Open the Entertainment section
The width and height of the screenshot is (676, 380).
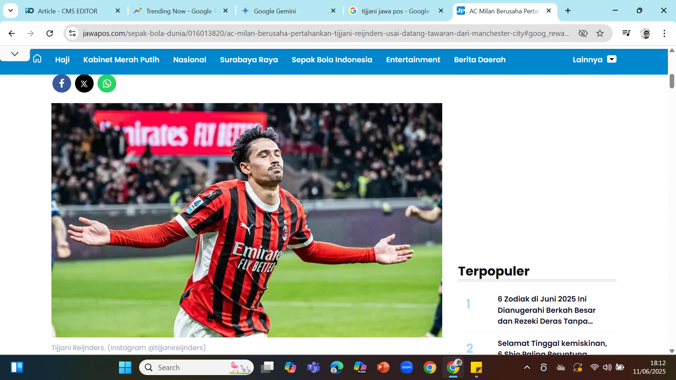413,60
